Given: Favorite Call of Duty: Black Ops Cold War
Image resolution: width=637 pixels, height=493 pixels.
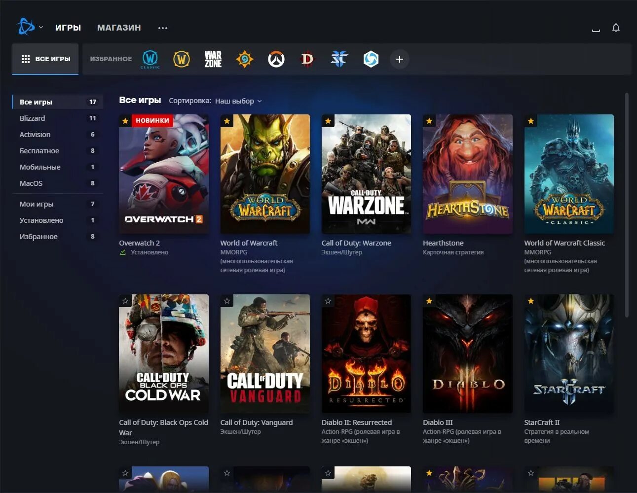Looking at the screenshot, I should 125,301.
